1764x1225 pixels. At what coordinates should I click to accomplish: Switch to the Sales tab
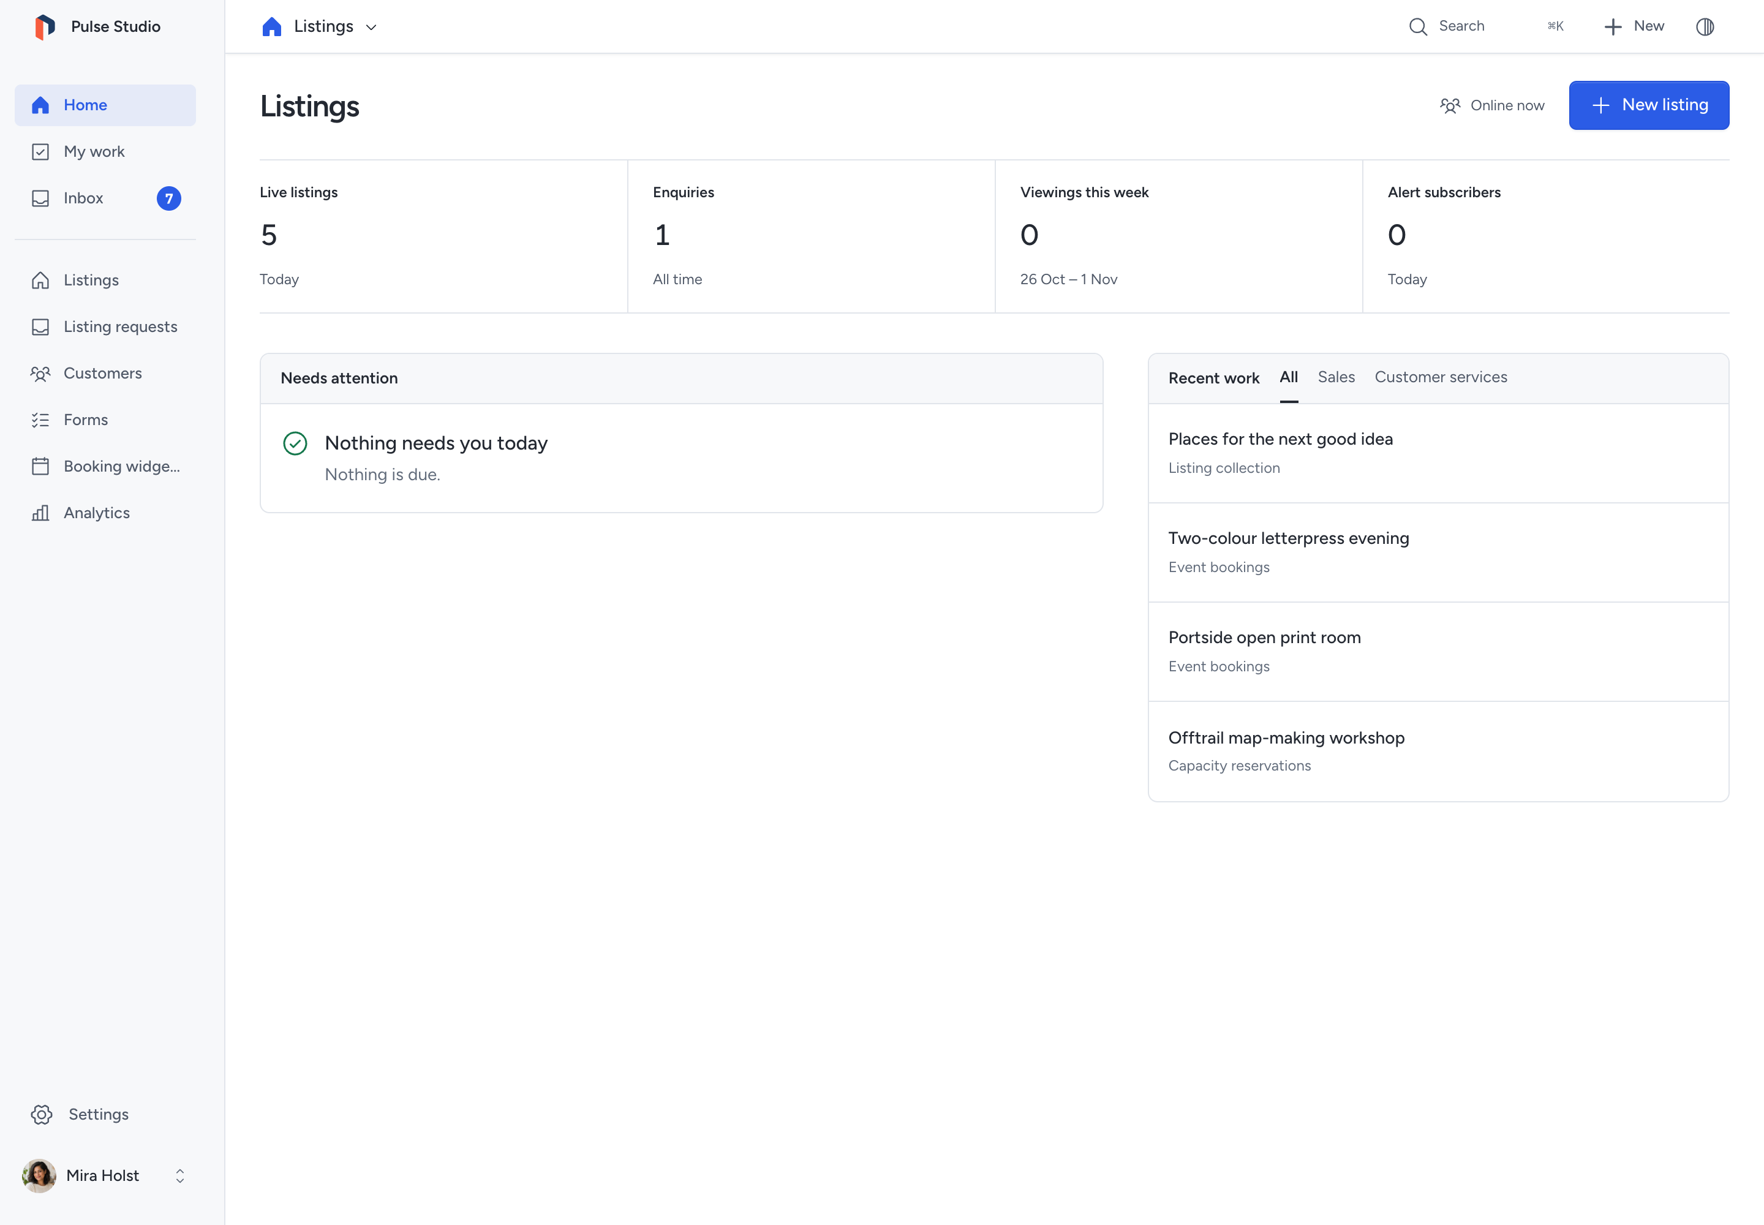coord(1336,377)
